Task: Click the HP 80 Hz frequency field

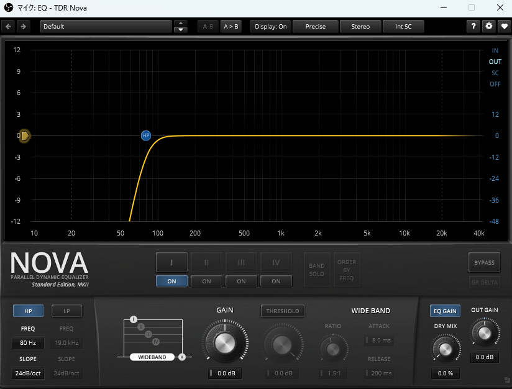Action: (28, 342)
